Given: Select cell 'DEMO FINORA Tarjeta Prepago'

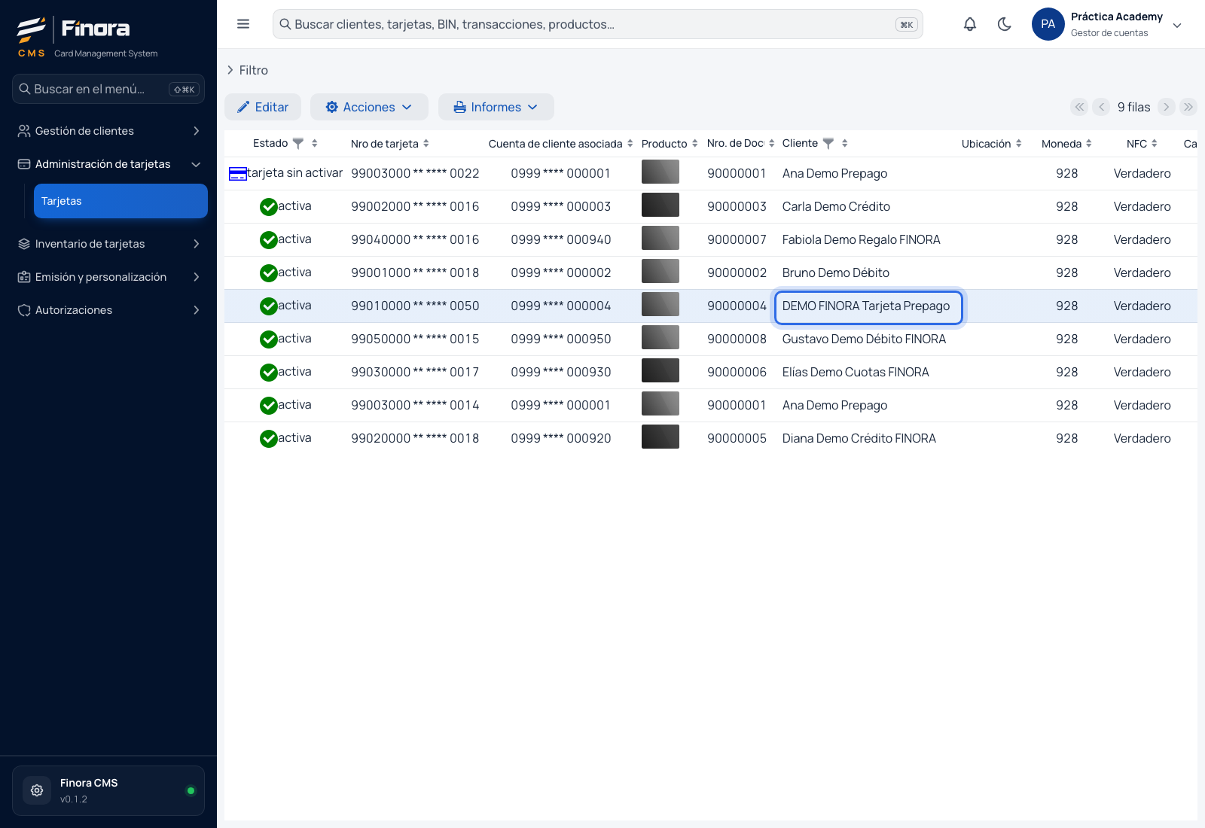Looking at the screenshot, I should coord(868,307).
